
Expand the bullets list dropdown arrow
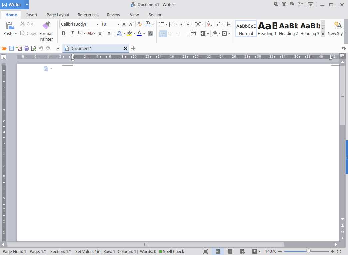[166, 24]
